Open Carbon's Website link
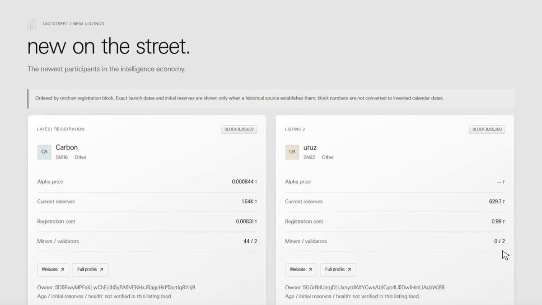Screen dimensions: 542x305 click(53, 270)
